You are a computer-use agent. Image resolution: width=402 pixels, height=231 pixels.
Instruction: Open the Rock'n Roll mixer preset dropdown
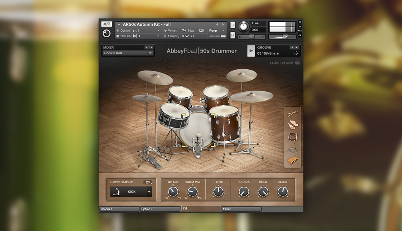[128, 53]
